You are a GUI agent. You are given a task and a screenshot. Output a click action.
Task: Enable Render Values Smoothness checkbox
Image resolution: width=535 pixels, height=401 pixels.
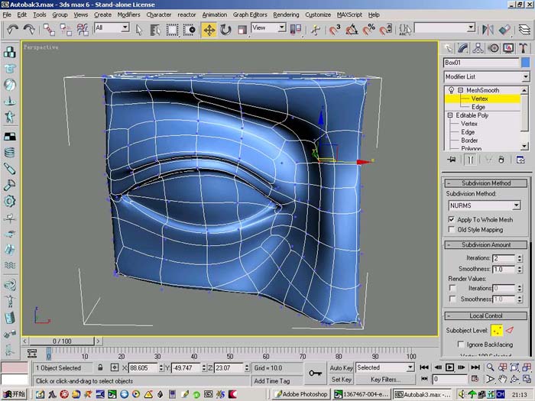click(x=452, y=299)
